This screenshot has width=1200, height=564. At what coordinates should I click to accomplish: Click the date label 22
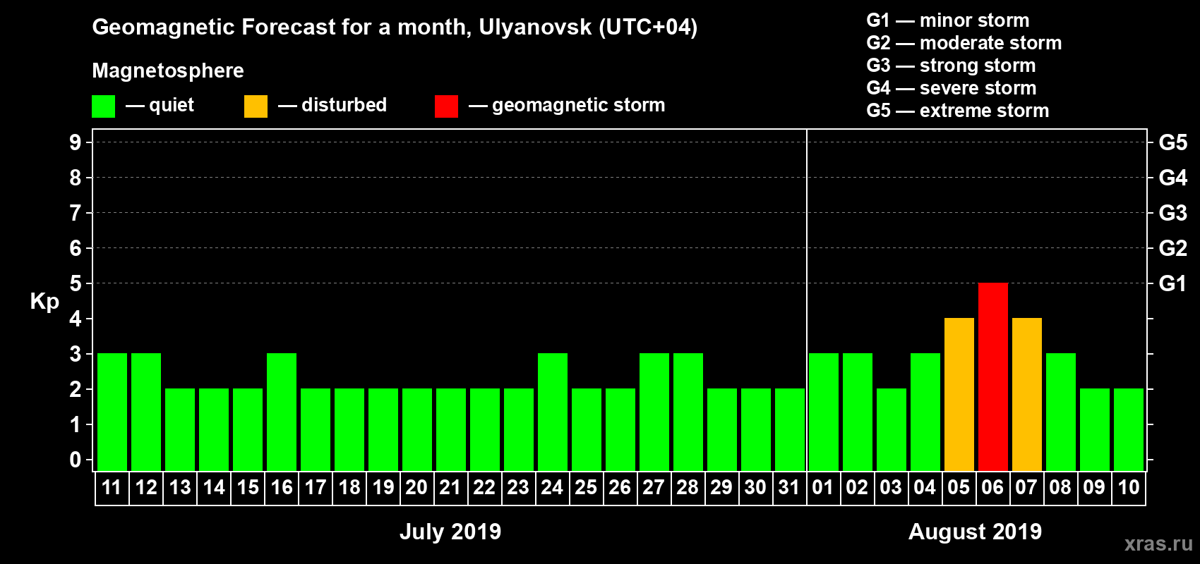[484, 487]
